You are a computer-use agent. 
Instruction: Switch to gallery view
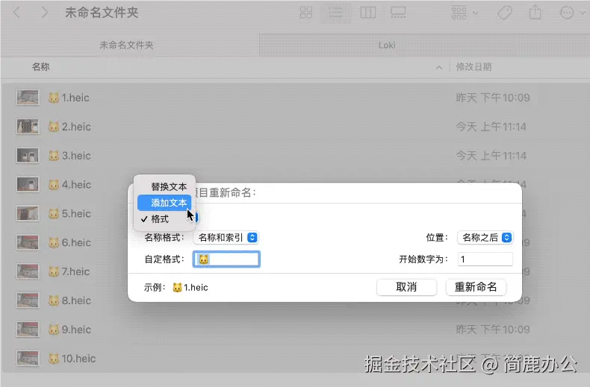pos(398,13)
